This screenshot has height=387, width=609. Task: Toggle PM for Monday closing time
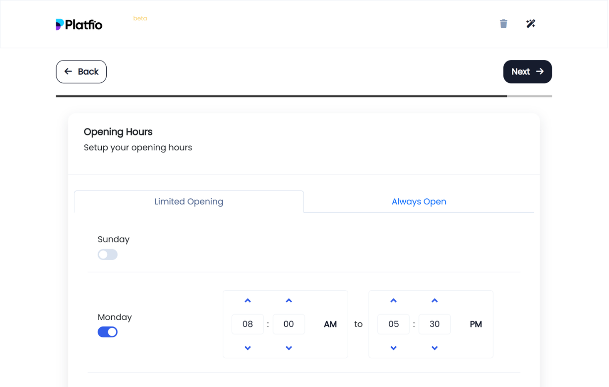pyautogui.click(x=476, y=324)
